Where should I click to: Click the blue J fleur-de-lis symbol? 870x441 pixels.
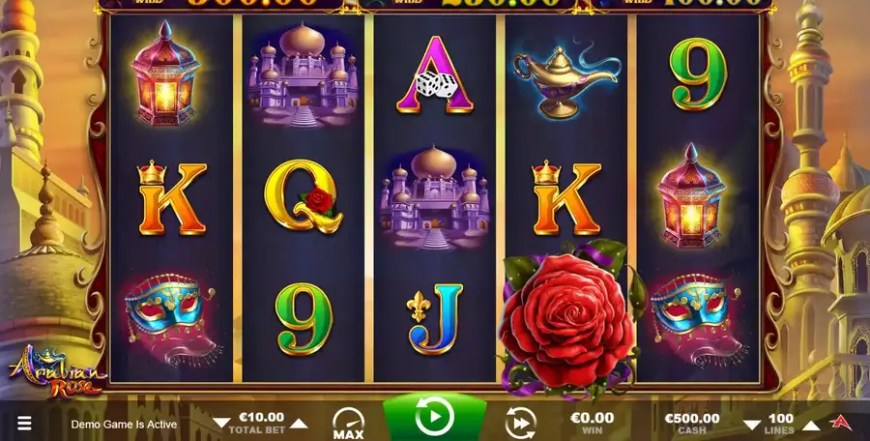click(x=434, y=319)
